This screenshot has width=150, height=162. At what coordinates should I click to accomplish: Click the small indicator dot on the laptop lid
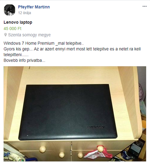pyautogui.click(x=28, y=136)
